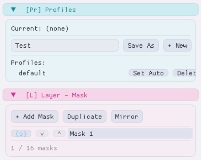Move Mask 1 up with ^ button
Screen dimensions: 201x160
click(59, 134)
